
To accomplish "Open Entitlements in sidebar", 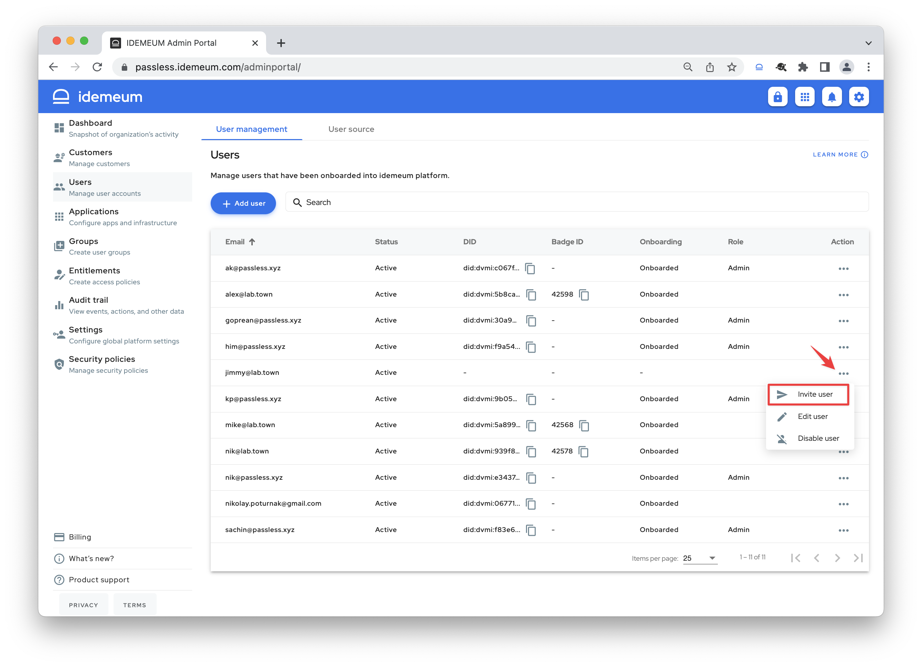I will (x=122, y=276).
